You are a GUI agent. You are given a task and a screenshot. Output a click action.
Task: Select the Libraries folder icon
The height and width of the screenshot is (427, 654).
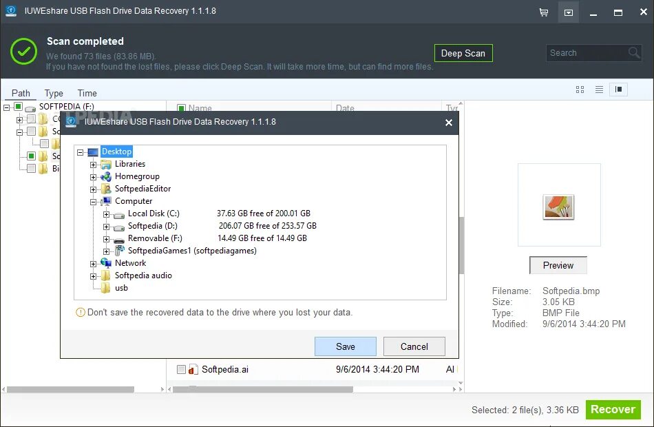[106, 164]
